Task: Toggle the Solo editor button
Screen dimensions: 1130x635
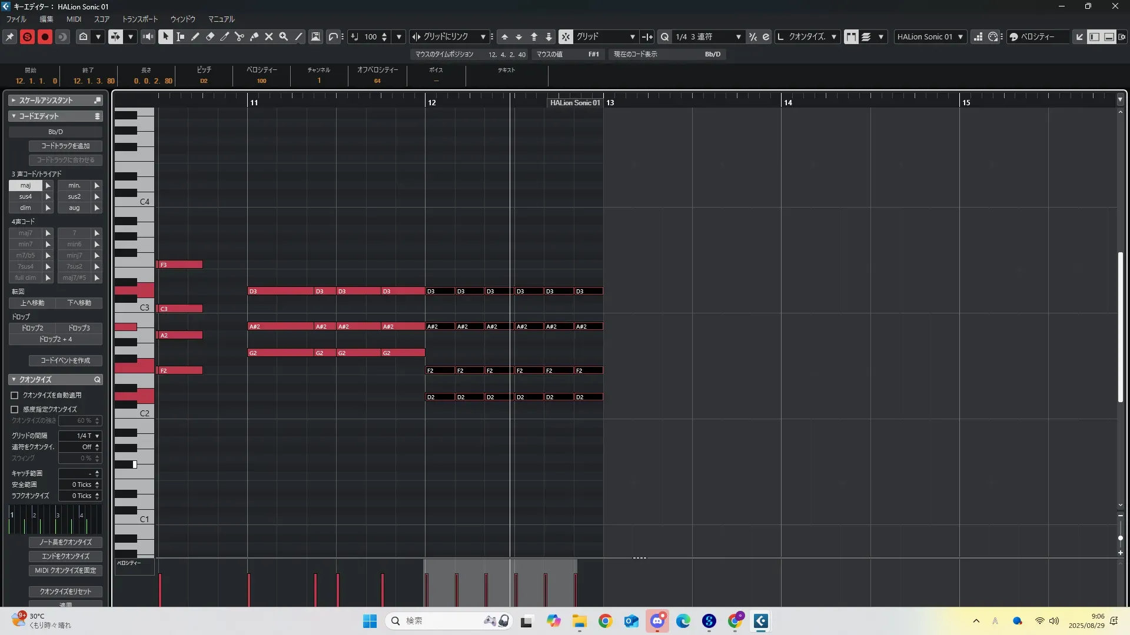Action: pyautogui.click(x=27, y=36)
